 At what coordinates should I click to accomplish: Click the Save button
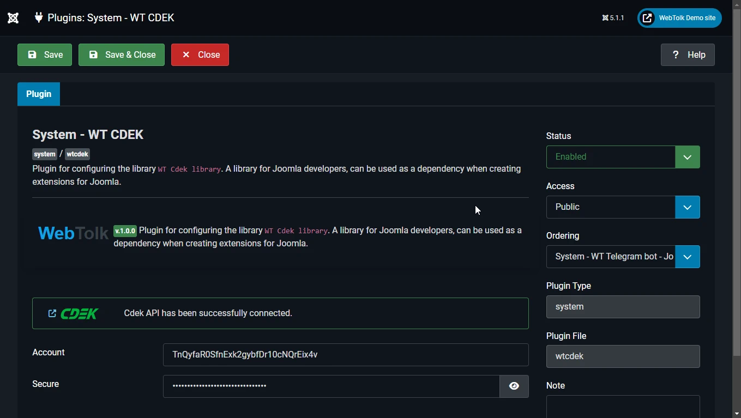(x=45, y=54)
